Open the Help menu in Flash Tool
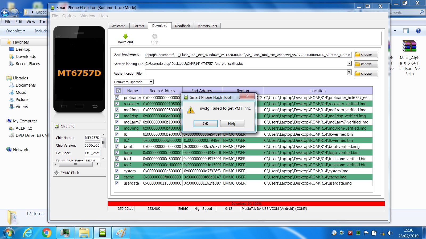Screen dimensions: 426x239 [104, 16]
